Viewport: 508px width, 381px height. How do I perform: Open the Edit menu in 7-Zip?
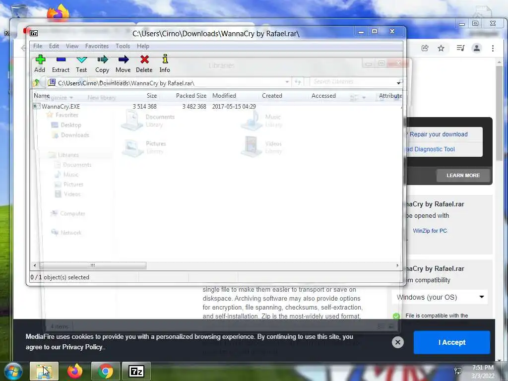pyautogui.click(x=54, y=46)
